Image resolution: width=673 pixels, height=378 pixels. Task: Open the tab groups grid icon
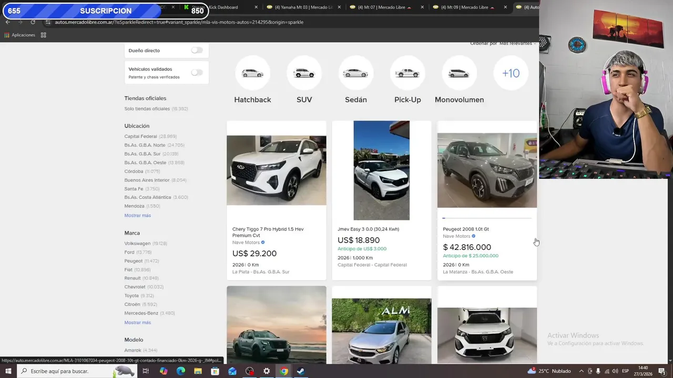43,35
